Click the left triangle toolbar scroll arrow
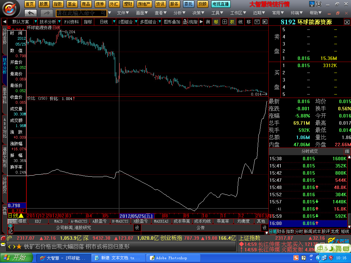The image size is (351, 263). coord(4,22)
